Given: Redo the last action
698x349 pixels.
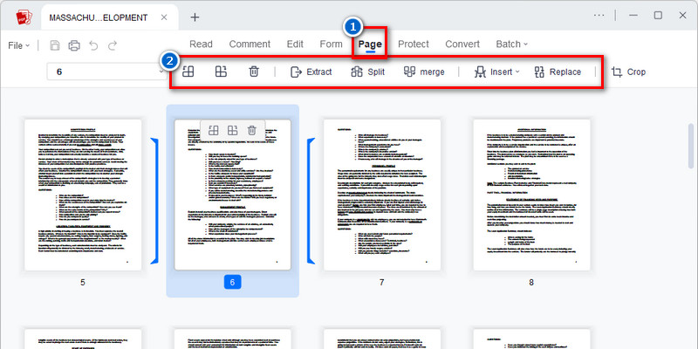Looking at the screenshot, I should pyautogui.click(x=113, y=45).
